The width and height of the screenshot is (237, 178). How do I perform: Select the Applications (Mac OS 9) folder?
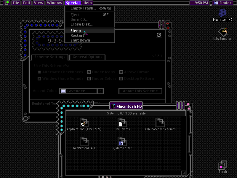84,122
